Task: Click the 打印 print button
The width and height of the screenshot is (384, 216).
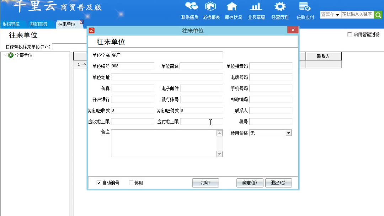Action: (x=206, y=183)
